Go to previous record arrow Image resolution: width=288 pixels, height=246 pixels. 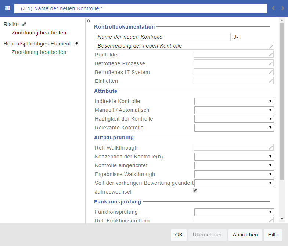click(273, 8)
